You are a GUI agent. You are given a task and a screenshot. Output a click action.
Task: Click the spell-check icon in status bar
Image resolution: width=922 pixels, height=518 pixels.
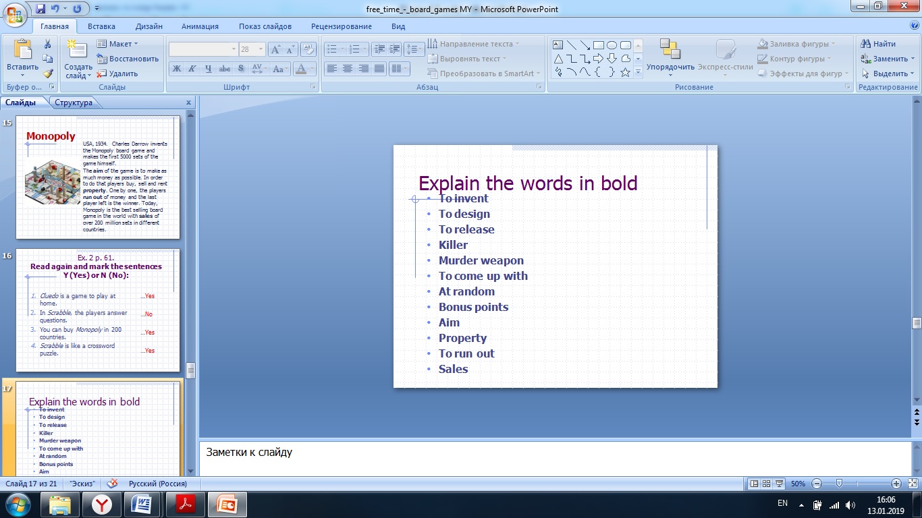tap(113, 484)
